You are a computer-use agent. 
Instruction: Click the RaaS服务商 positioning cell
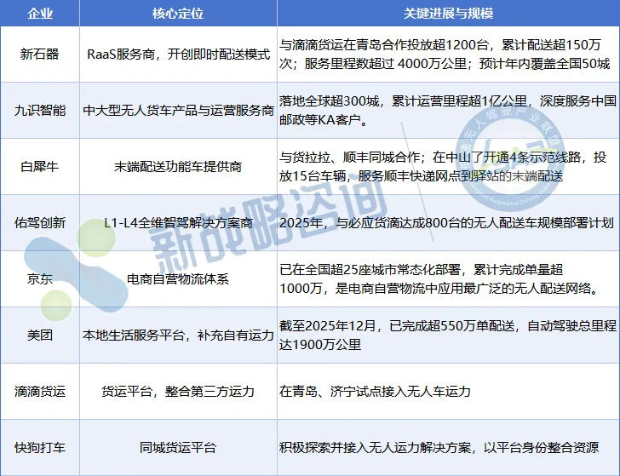click(x=178, y=54)
